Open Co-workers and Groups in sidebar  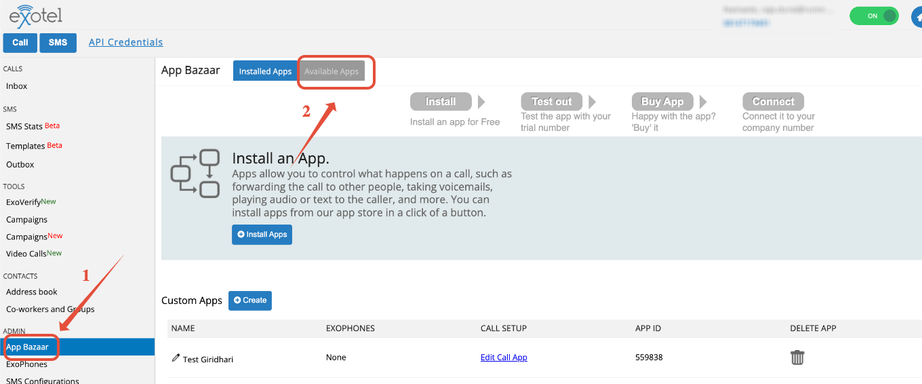pyautogui.click(x=50, y=309)
